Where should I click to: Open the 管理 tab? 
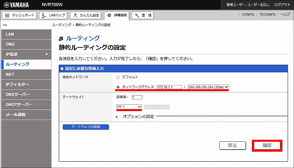point(143,16)
